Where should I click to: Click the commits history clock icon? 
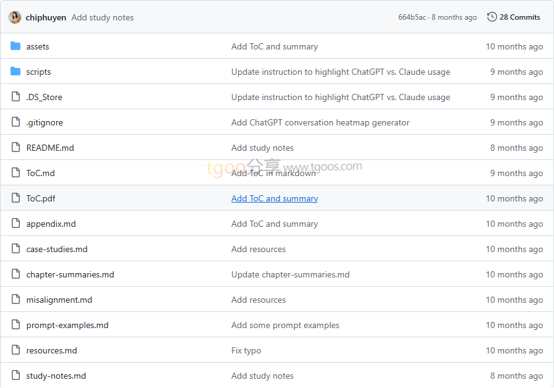pyautogui.click(x=492, y=17)
